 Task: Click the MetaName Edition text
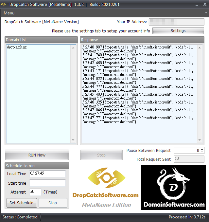coord(106,205)
